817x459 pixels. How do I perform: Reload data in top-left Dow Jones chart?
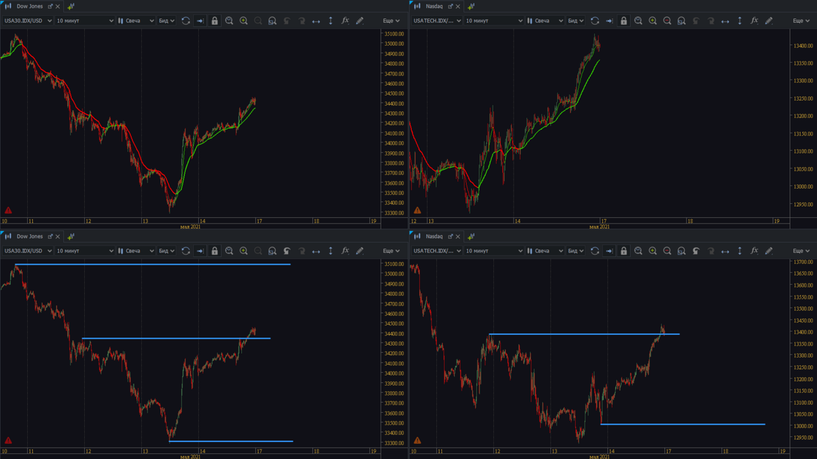(x=186, y=21)
